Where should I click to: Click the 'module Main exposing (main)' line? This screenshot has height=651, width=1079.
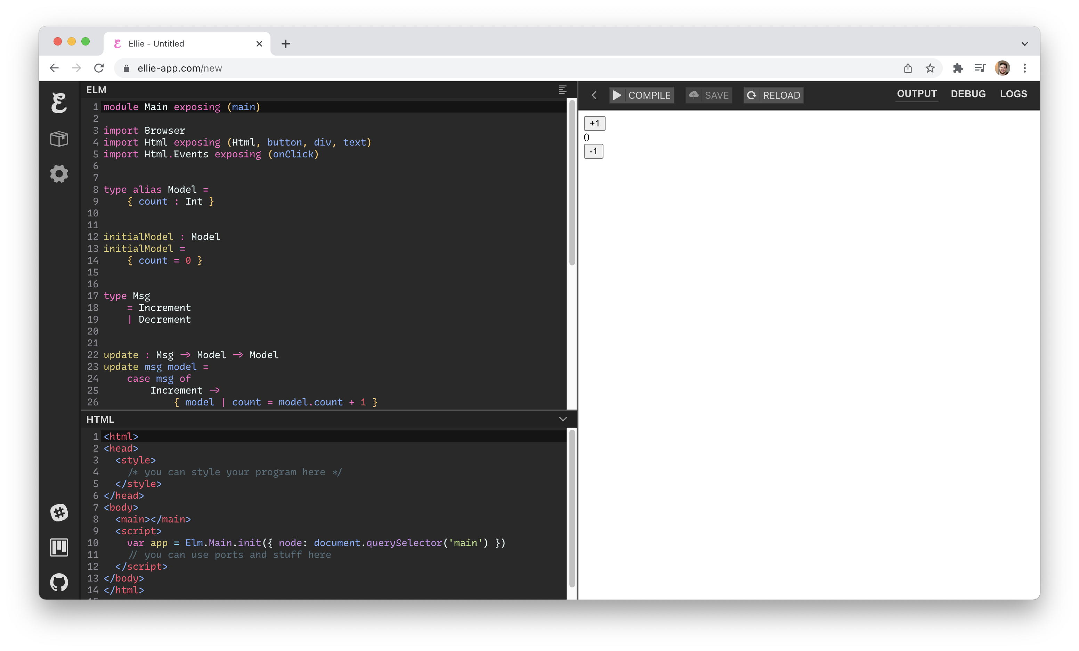(182, 107)
